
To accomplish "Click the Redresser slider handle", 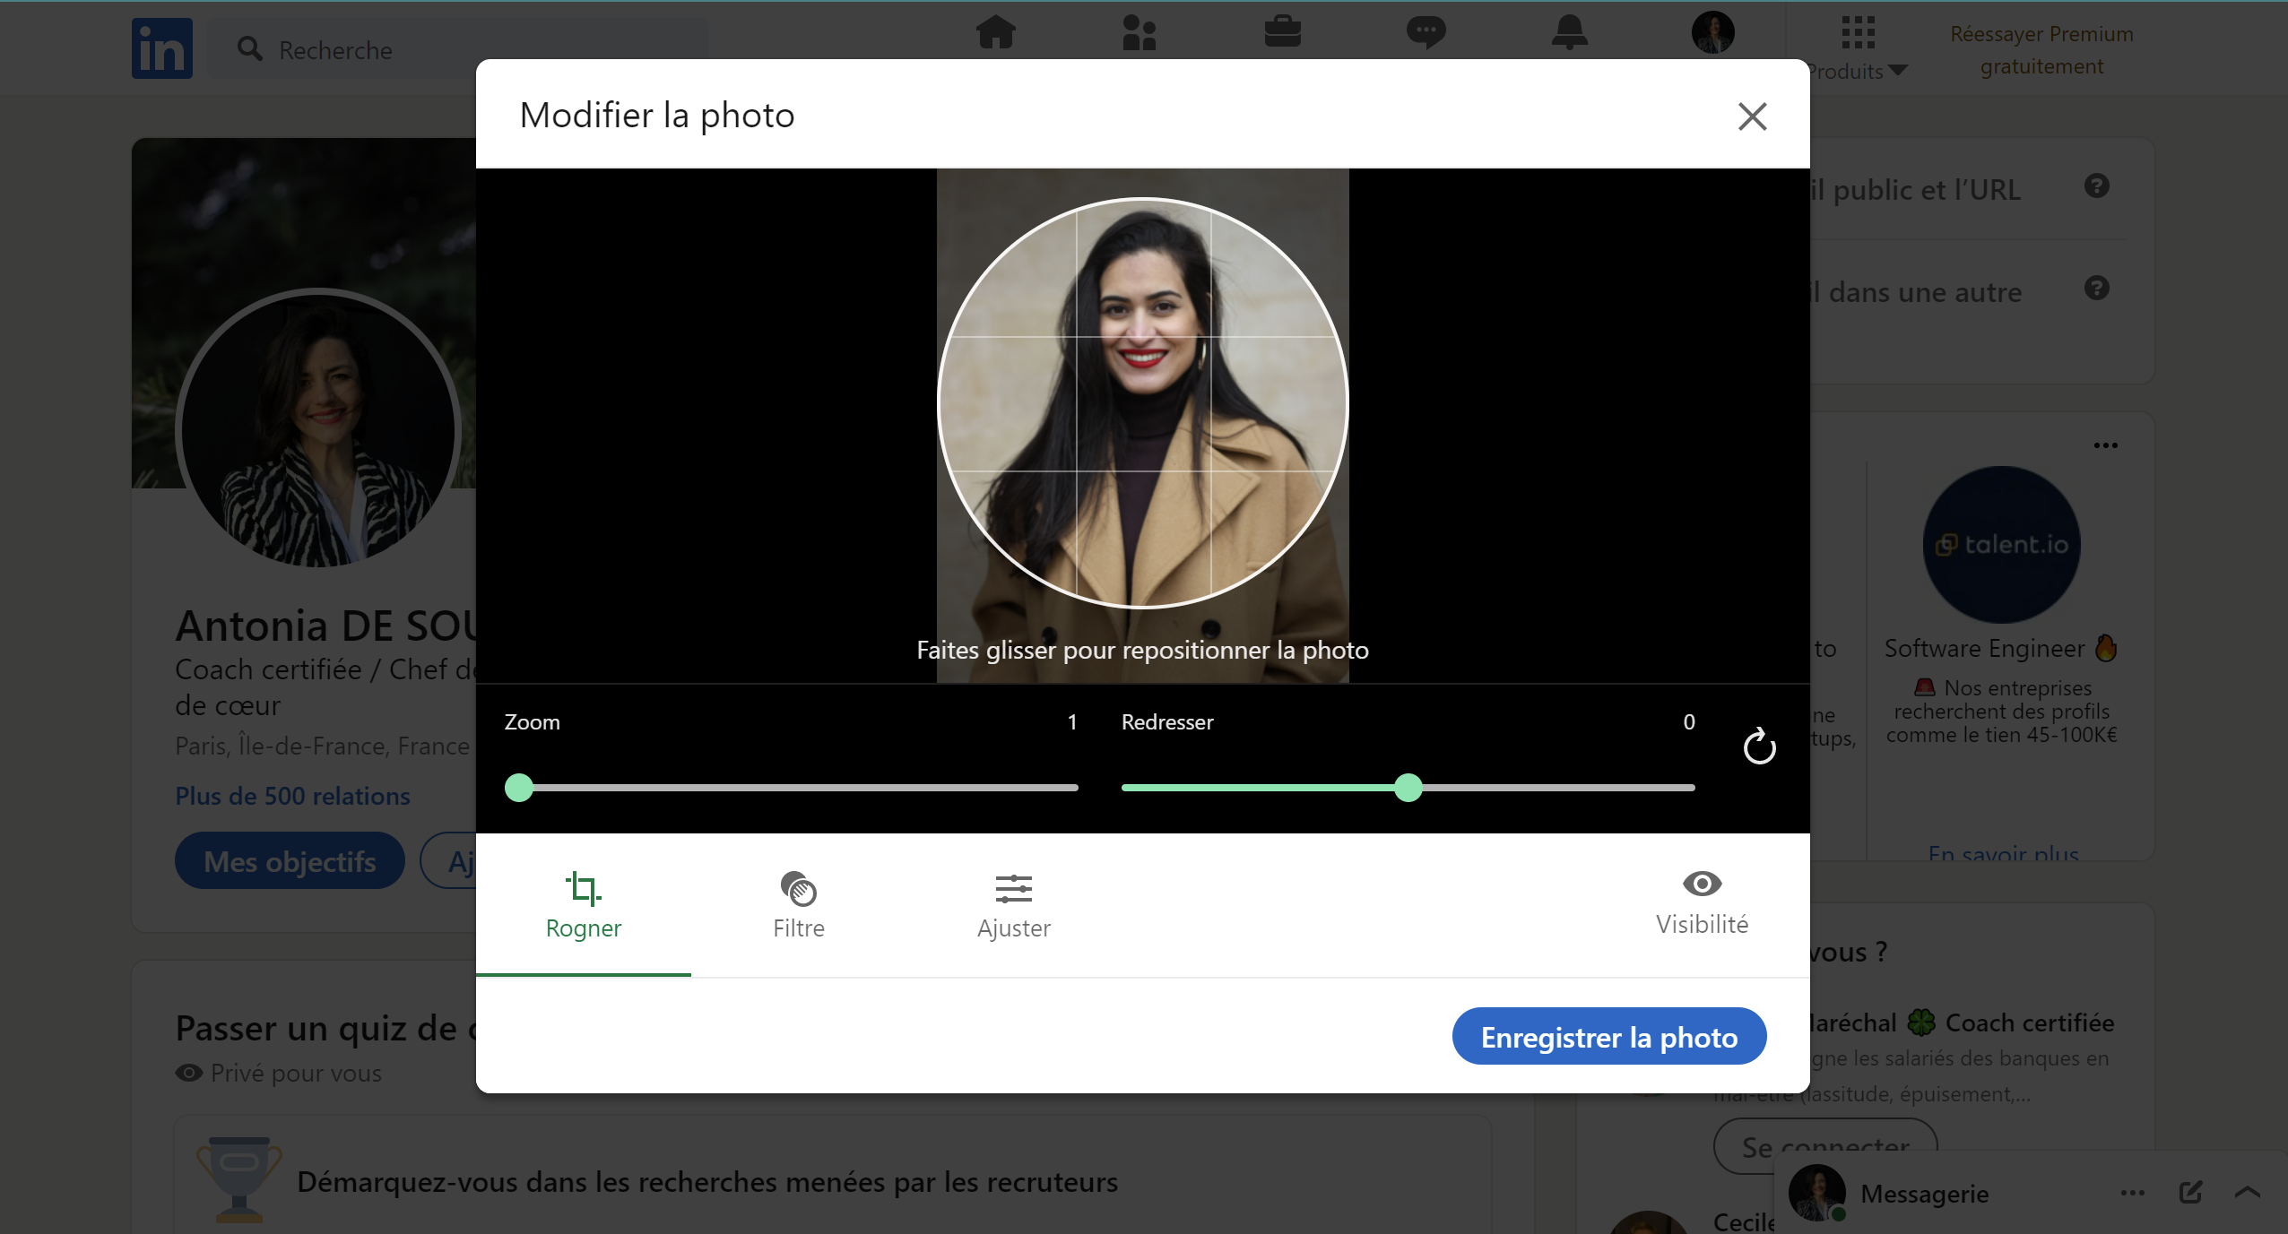I will pyautogui.click(x=1408, y=788).
